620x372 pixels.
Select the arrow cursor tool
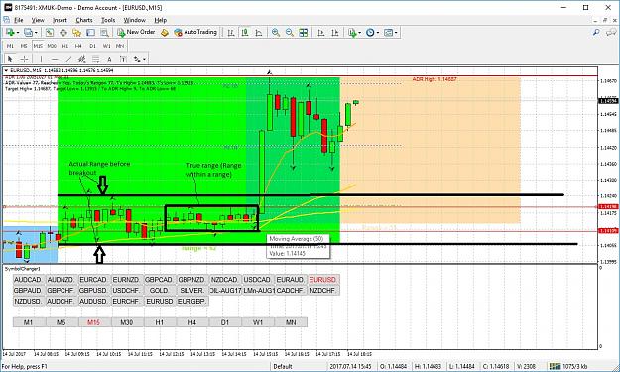10,59
